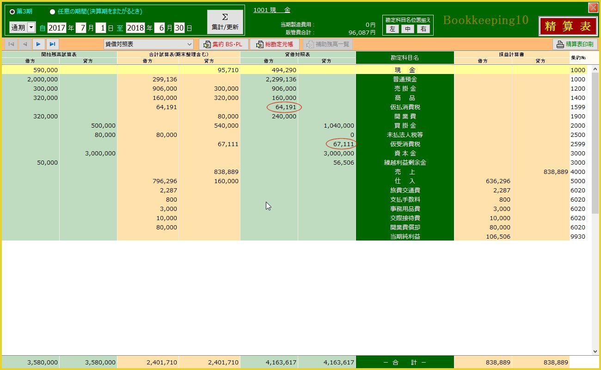
Task: Open 総勘定元帳 ledger
Action: coord(274,44)
